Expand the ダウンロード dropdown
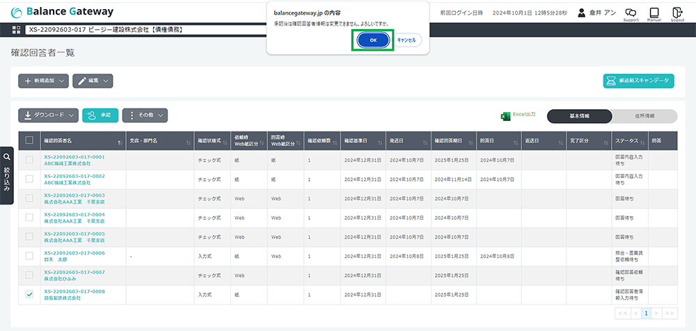 click(48, 115)
